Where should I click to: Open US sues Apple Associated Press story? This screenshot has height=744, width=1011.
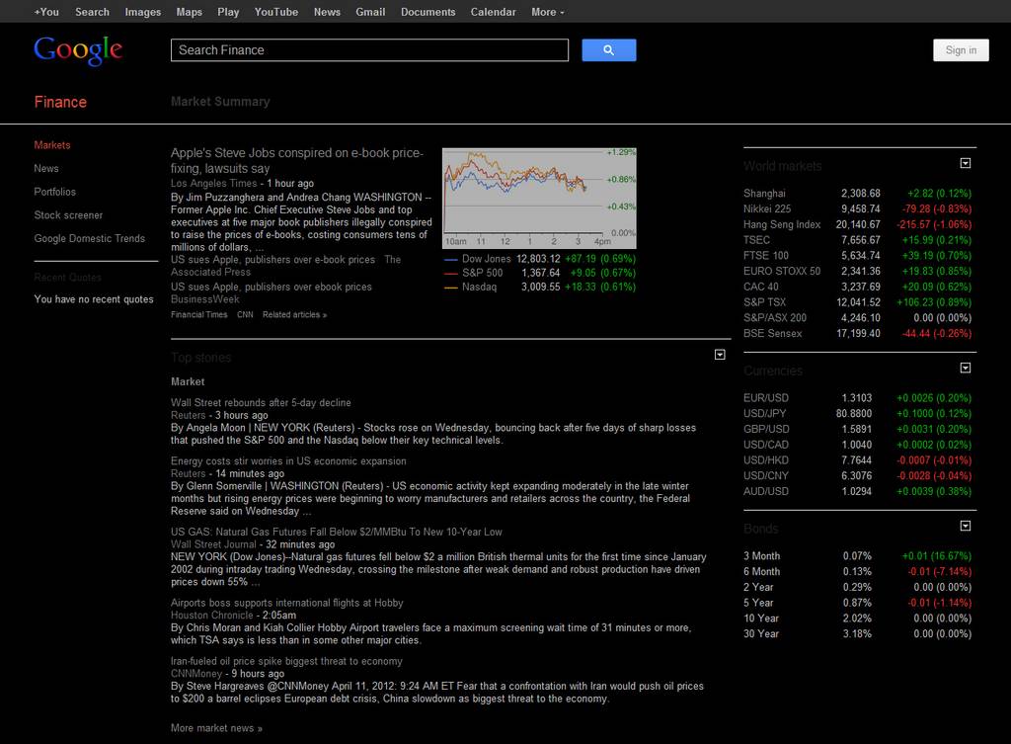tap(272, 260)
